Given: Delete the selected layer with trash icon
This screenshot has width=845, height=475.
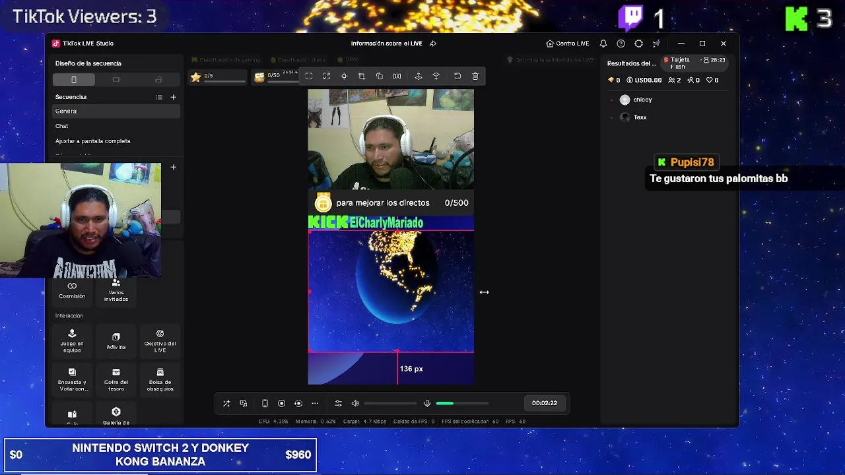Looking at the screenshot, I should pyautogui.click(x=475, y=77).
